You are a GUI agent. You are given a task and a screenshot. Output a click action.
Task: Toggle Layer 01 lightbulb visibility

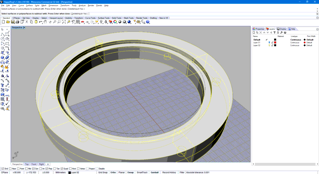[x=269, y=42]
